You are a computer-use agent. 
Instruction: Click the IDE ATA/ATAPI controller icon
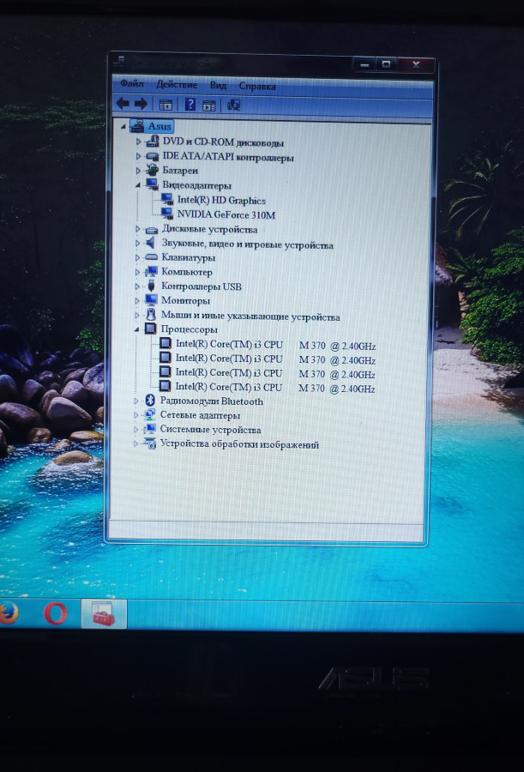(x=152, y=157)
